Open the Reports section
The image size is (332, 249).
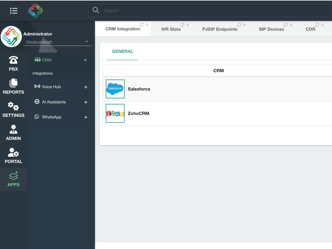[13, 86]
